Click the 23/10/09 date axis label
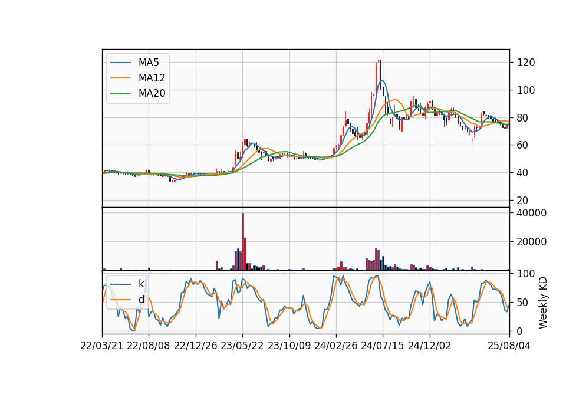Screen dimensions: 566x407 click(289, 346)
